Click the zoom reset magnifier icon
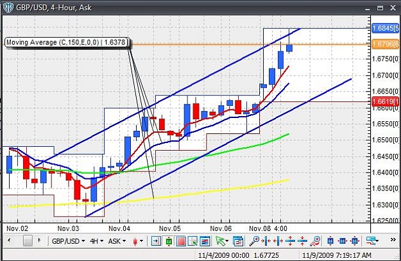 tap(315, 241)
